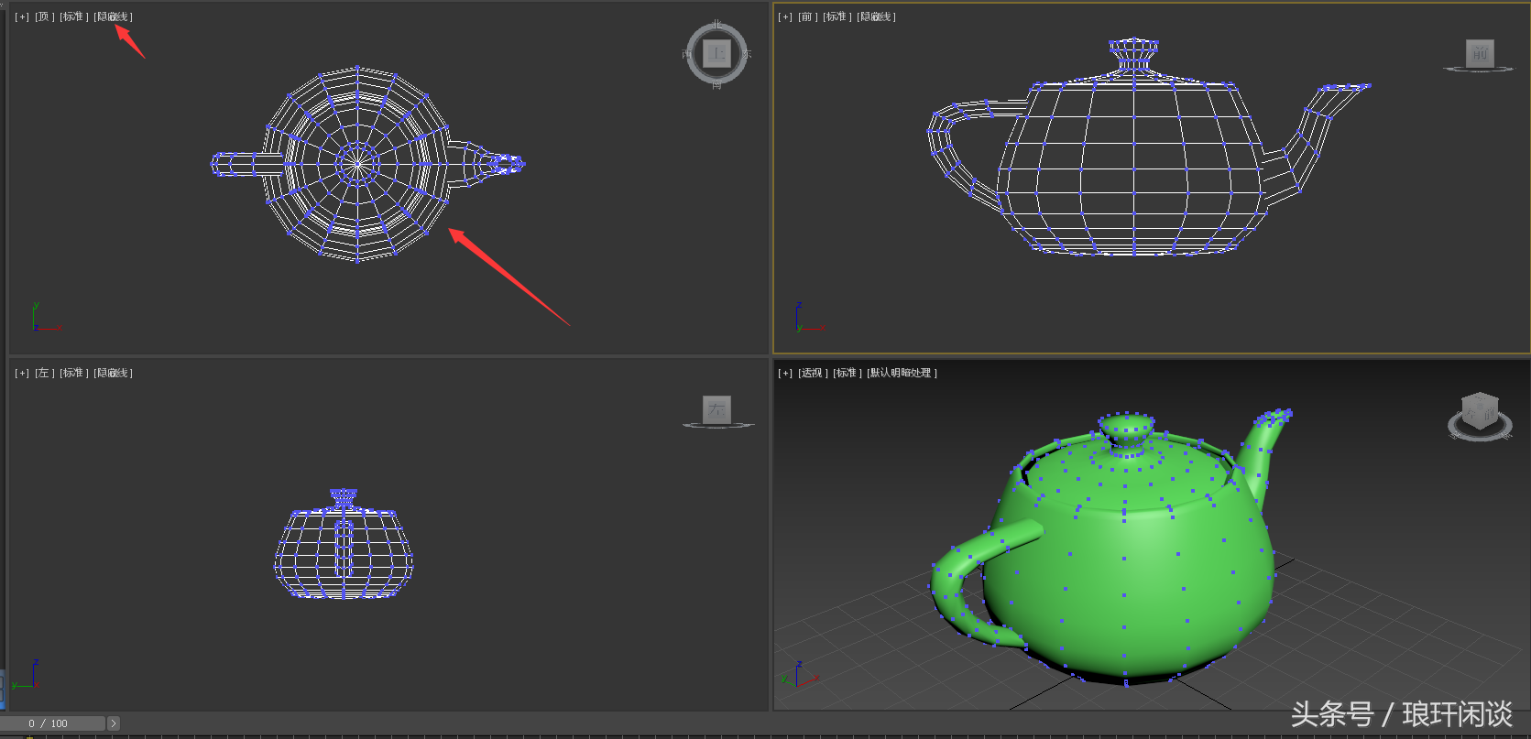Image resolution: width=1531 pixels, height=739 pixels.
Task: Open 标准 menu in the 透视 viewport
Action: point(847,373)
